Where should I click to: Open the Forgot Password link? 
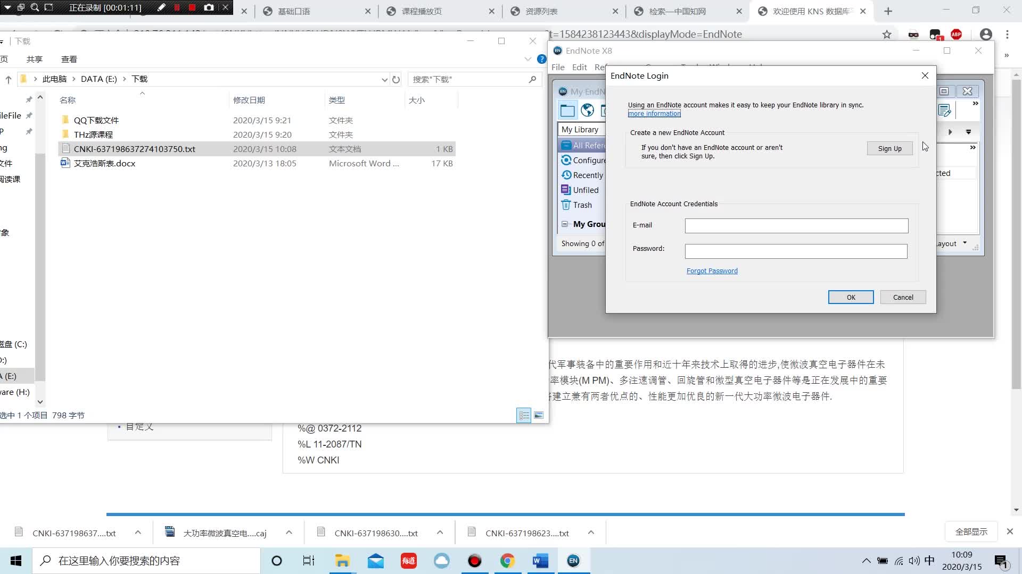(x=712, y=271)
